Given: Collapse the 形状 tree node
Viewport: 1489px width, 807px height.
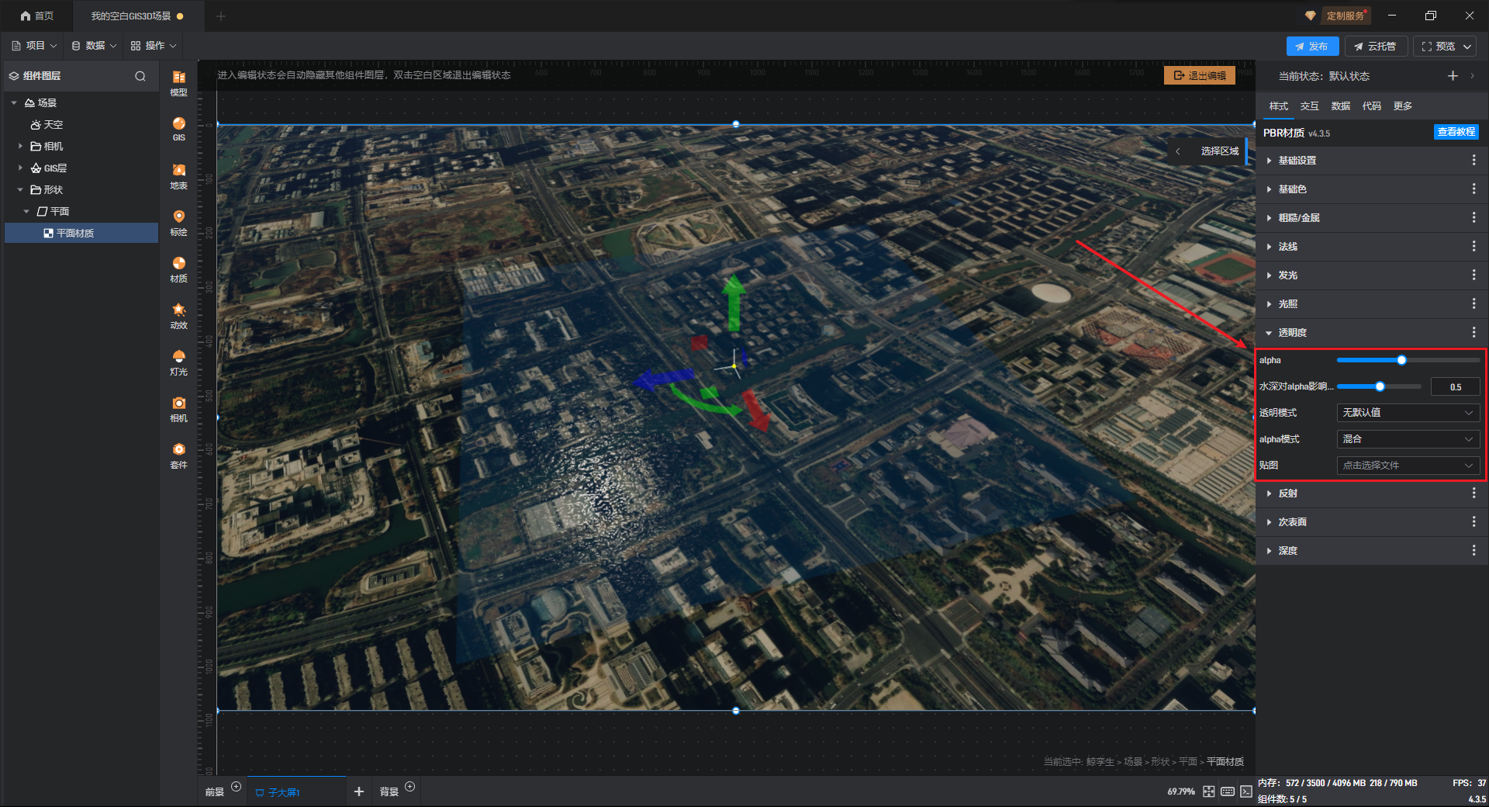Looking at the screenshot, I should [20, 189].
